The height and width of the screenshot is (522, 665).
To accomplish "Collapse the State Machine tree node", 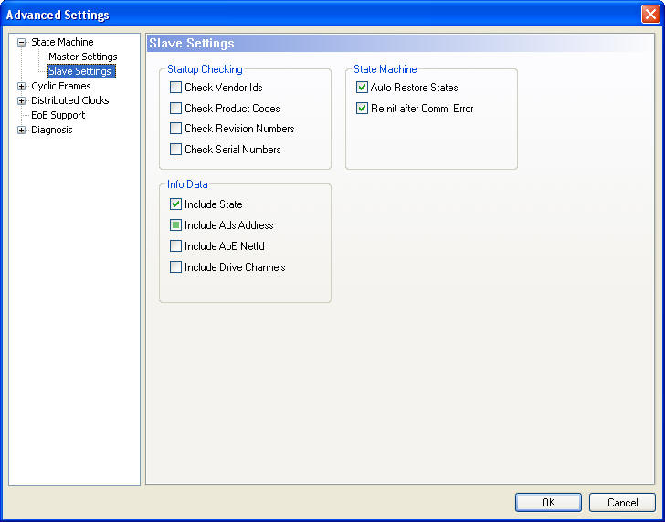I will [x=22, y=42].
